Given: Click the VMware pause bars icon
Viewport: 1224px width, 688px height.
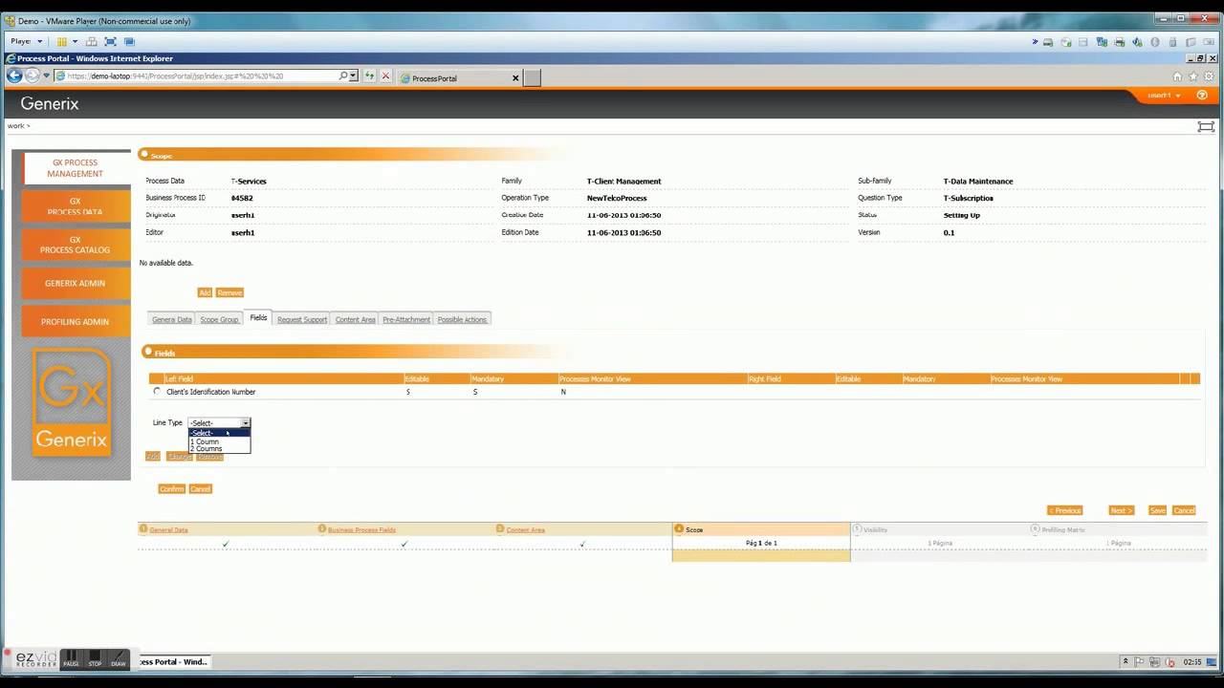Looking at the screenshot, I should [x=61, y=42].
